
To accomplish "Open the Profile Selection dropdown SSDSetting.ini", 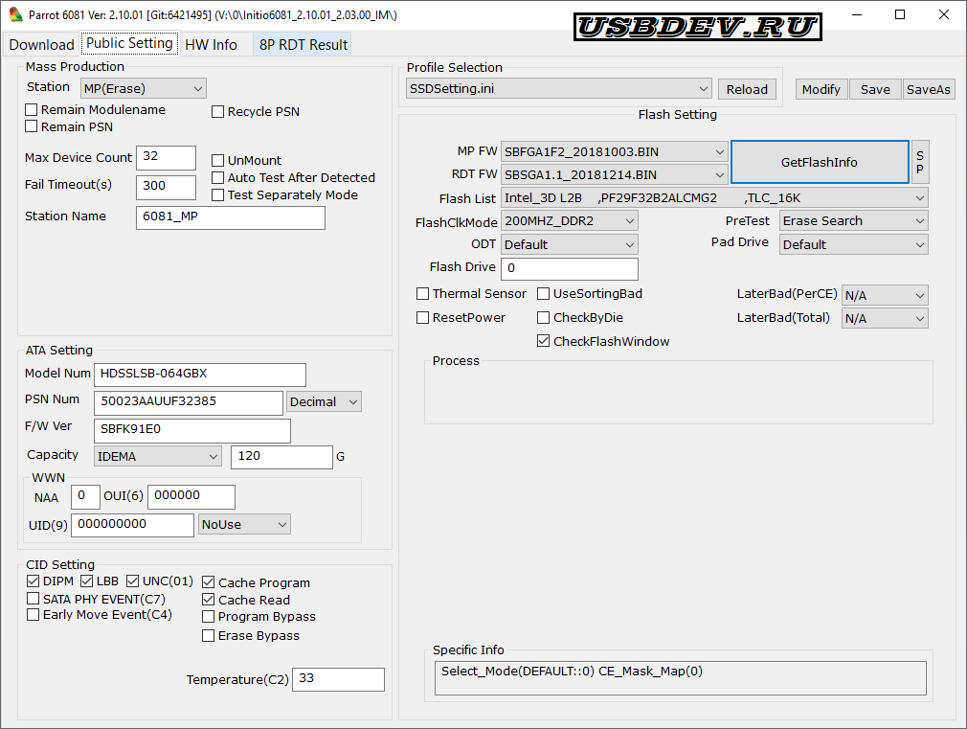I will (559, 88).
